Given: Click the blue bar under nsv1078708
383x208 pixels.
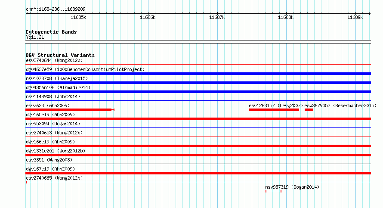Looking at the screenshot, I should (x=198, y=83).
